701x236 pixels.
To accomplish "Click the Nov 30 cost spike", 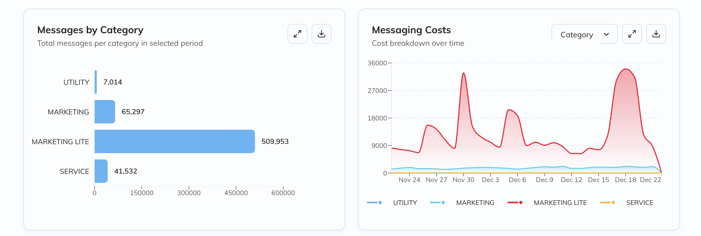I will coord(463,73).
